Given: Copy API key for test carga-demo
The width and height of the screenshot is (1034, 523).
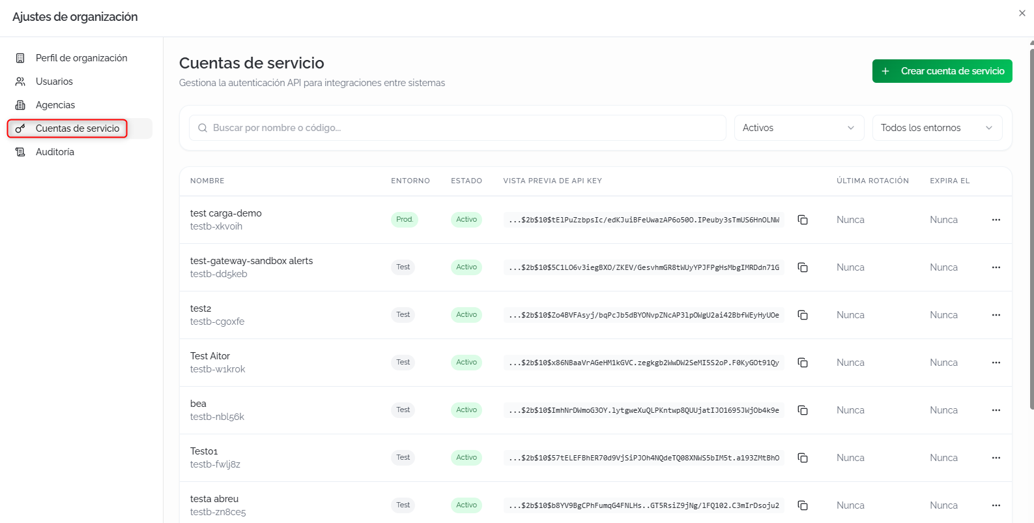Looking at the screenshot, I should (x=803, y=220).
